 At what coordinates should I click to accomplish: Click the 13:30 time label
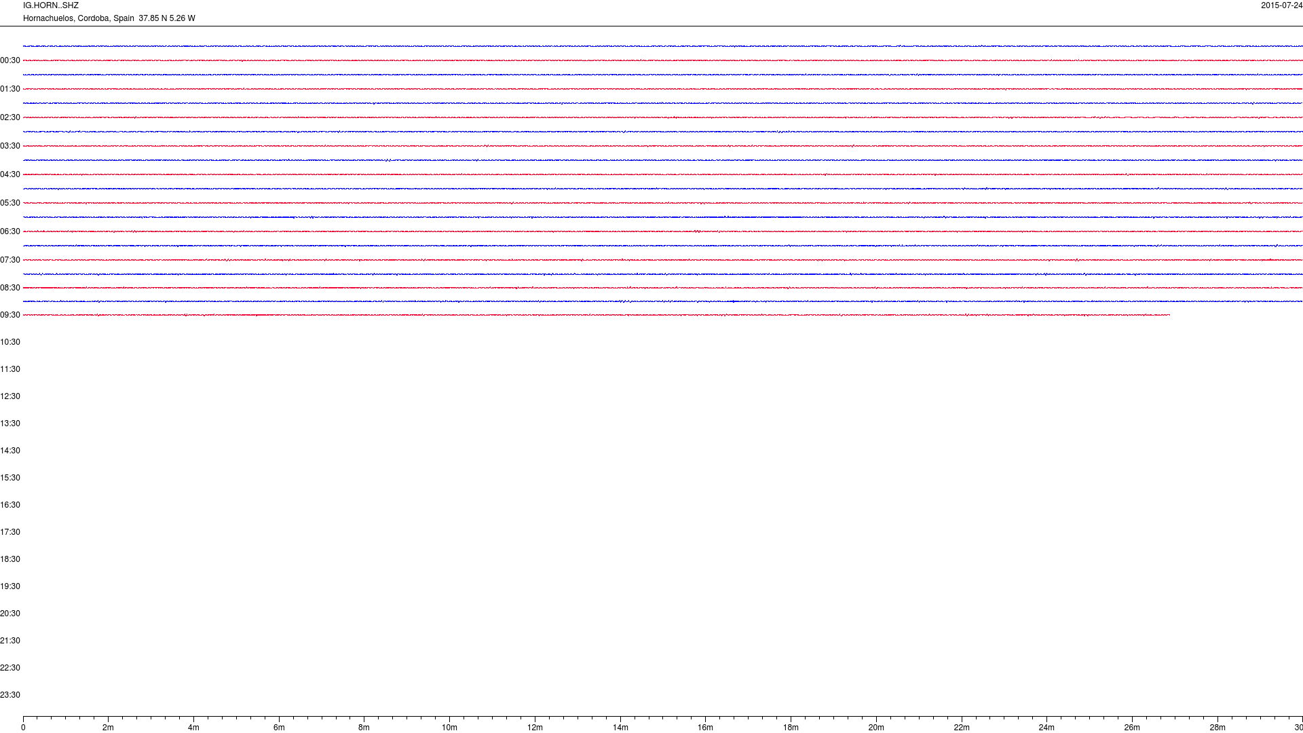[10, 424]
